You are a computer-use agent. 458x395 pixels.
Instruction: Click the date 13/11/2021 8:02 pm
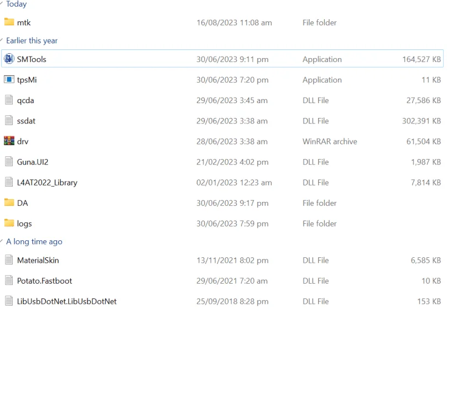(232, 261)
